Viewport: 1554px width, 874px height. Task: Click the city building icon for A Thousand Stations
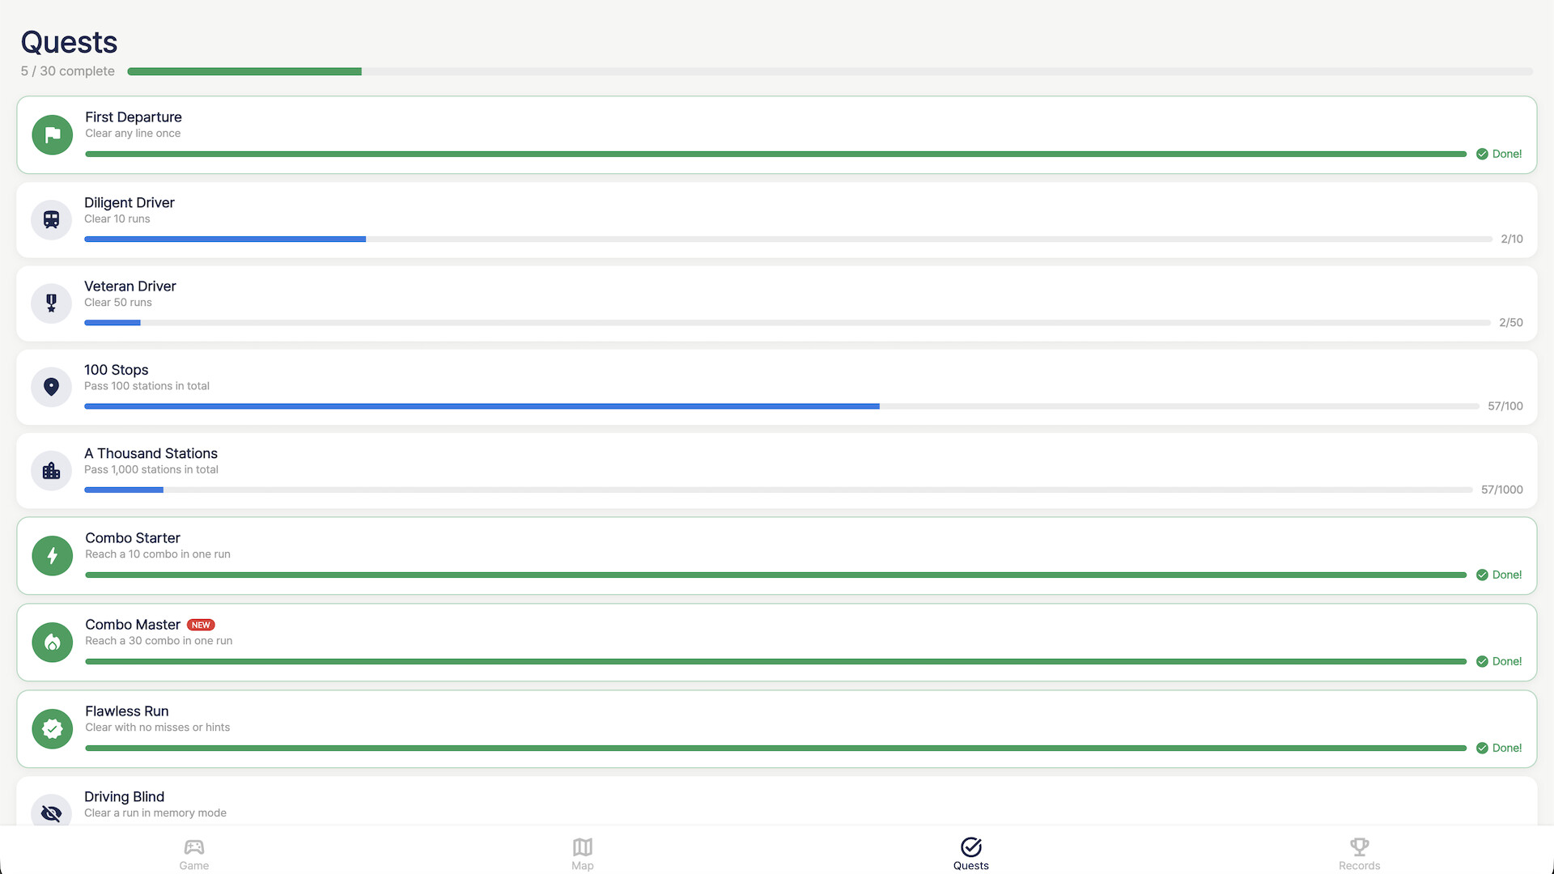pyautogui.click(x=52, y=471)
